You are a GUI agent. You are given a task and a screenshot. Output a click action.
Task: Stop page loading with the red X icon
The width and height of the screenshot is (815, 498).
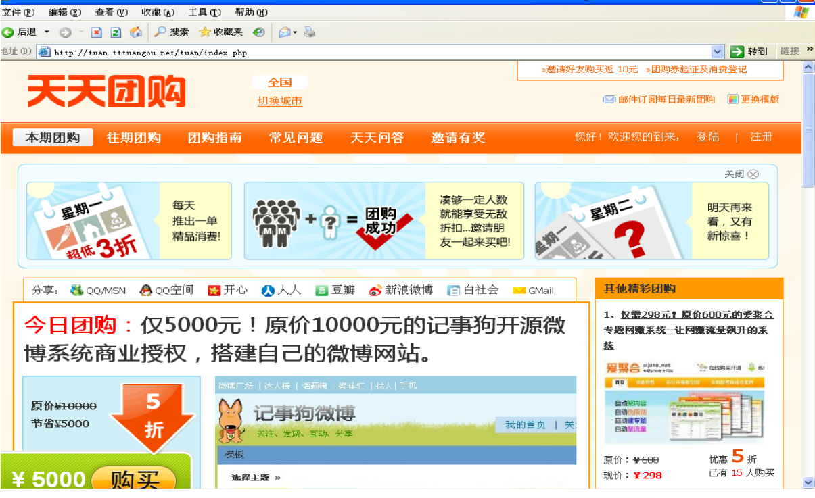pyautogui.click(x=97, y=32)
